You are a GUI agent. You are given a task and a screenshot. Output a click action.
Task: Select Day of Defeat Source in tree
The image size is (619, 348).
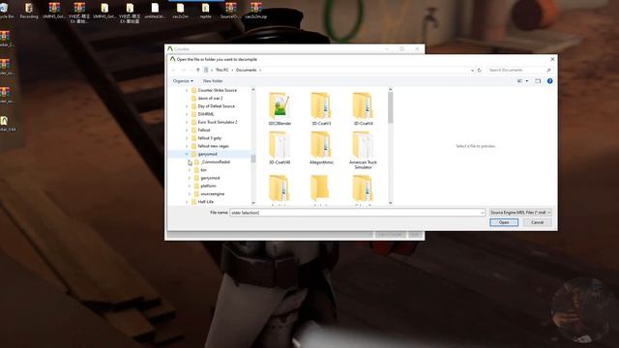pos(216,106)
